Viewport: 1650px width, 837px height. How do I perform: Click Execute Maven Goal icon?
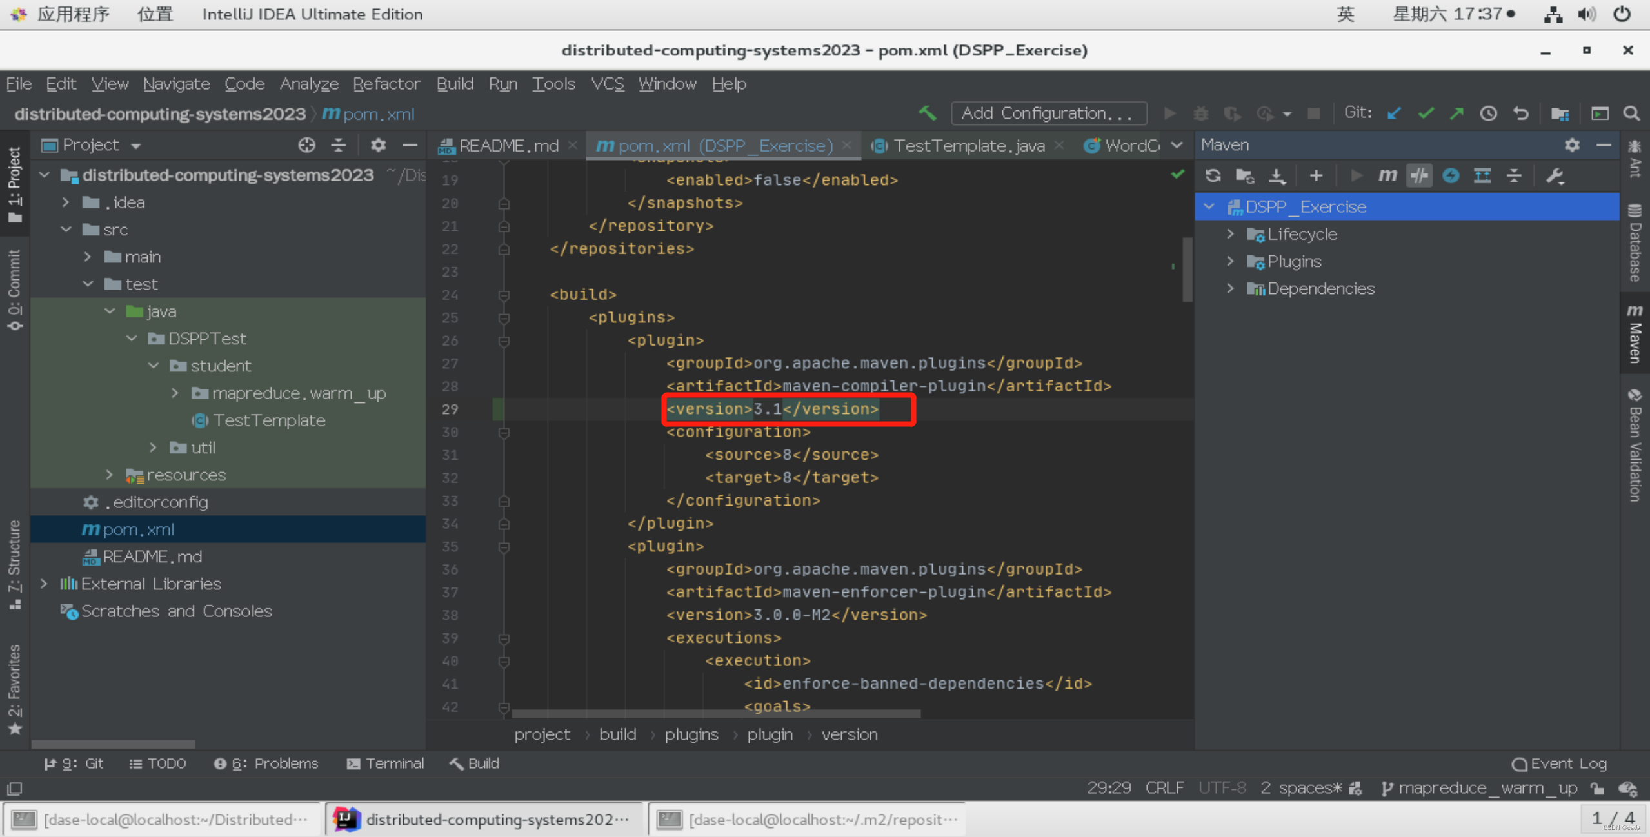1387,175
